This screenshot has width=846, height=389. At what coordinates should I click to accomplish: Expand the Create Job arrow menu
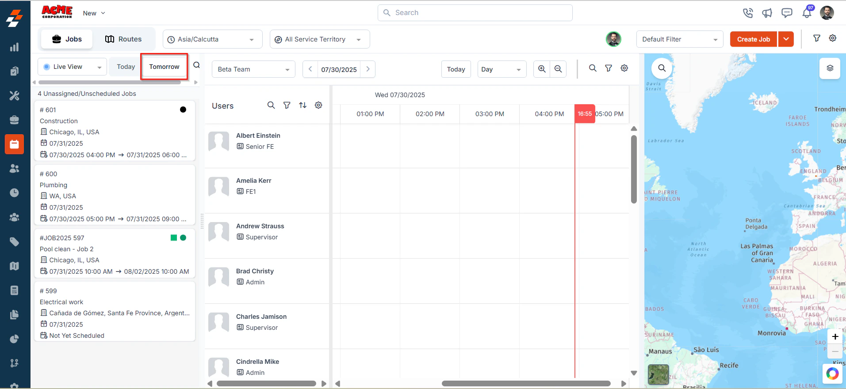[x=786, y=39]
